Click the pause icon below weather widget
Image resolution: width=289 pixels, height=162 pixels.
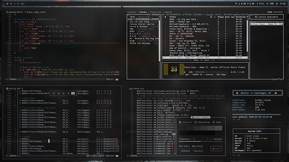coord(234,119)
